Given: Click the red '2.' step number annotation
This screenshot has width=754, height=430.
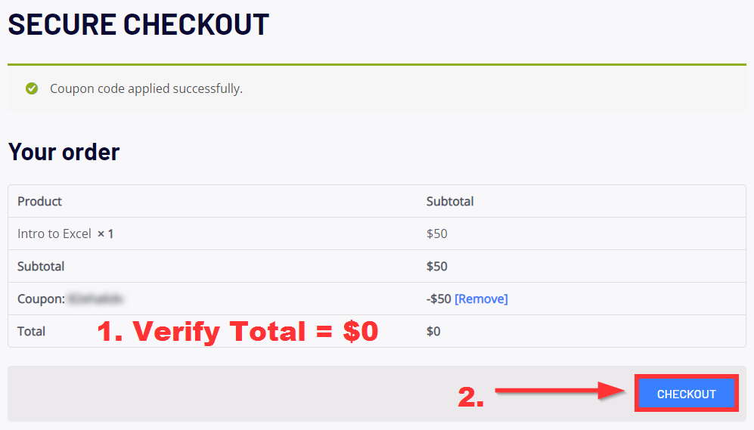Looking at the screenshot, I should 470,398.
